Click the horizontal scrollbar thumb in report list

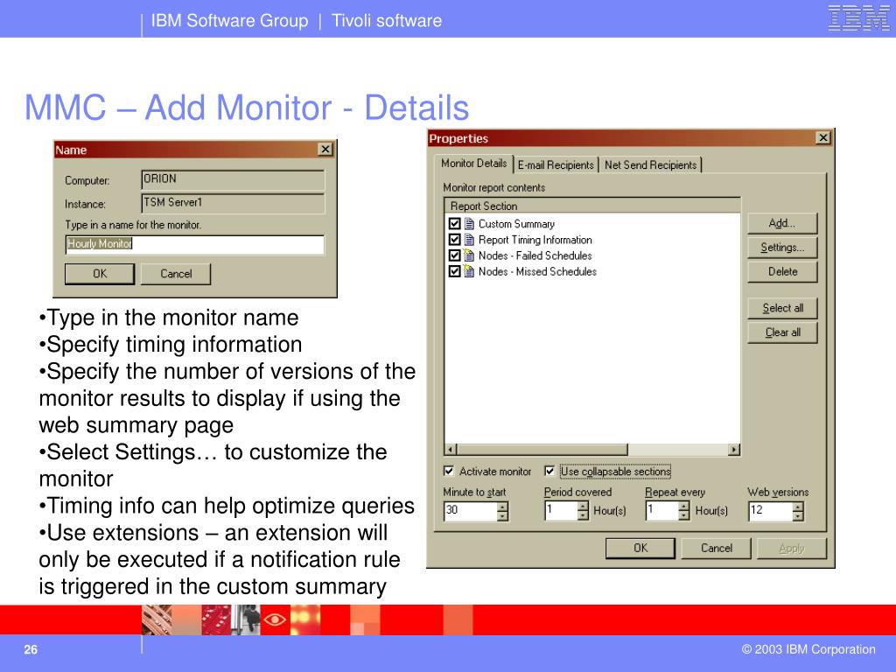[542, 450]
